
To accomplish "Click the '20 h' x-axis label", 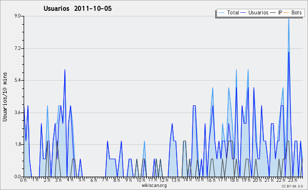I will point(257,180).
